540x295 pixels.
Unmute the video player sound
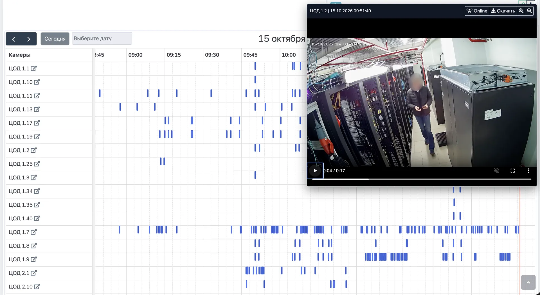497,171
